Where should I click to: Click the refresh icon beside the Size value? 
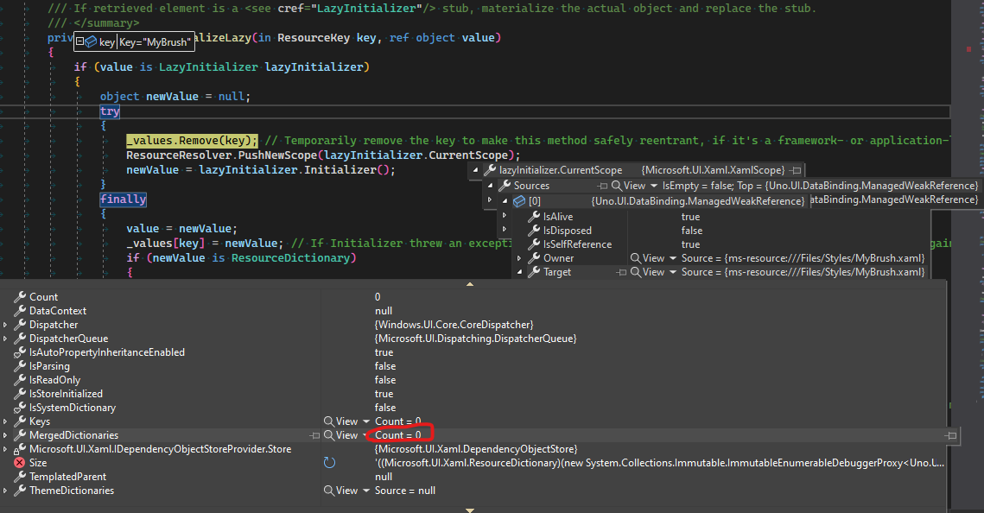click(330, 463)
